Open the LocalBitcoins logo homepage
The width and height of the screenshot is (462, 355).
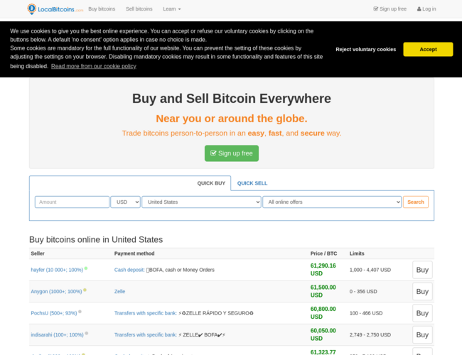coord(55,9)
